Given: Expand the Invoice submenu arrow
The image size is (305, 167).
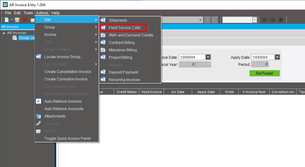Looking at the screenshot, I should pyautogui.click(x=96, y=34).
